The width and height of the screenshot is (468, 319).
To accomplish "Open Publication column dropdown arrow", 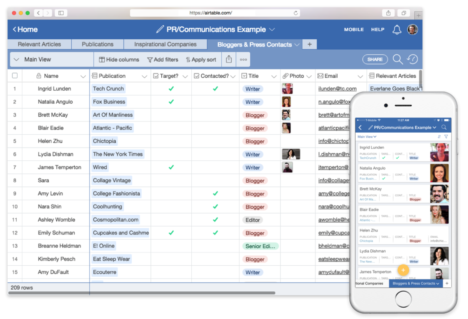I will pyautogui.click(x=144, y=76).
